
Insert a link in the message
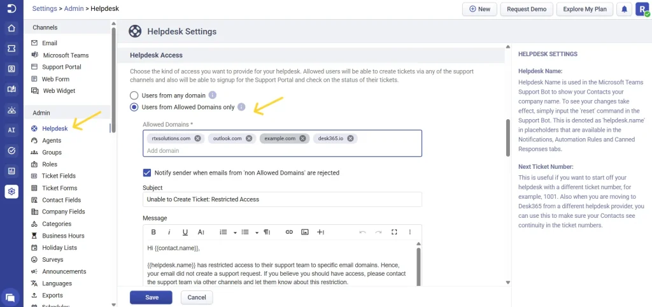click(x=289, y=232)
